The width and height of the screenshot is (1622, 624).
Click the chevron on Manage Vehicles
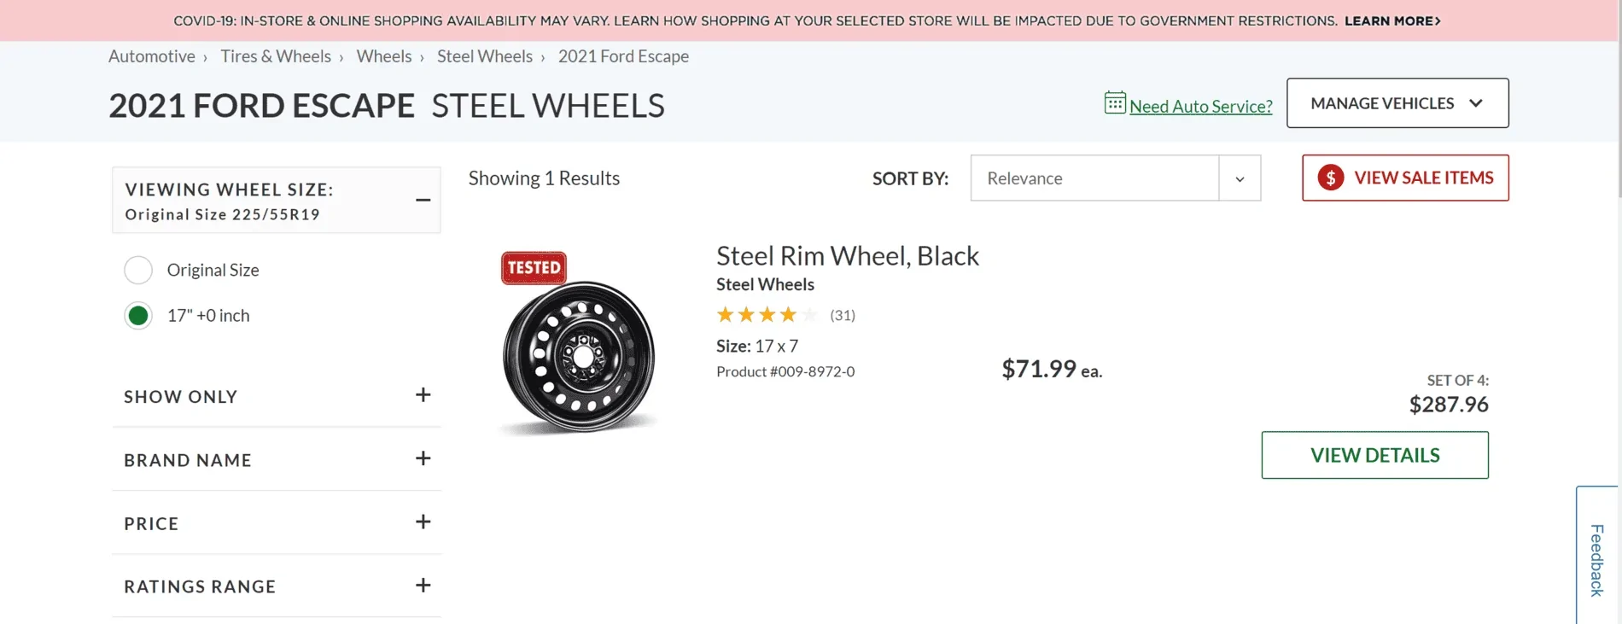point(1476,103)
